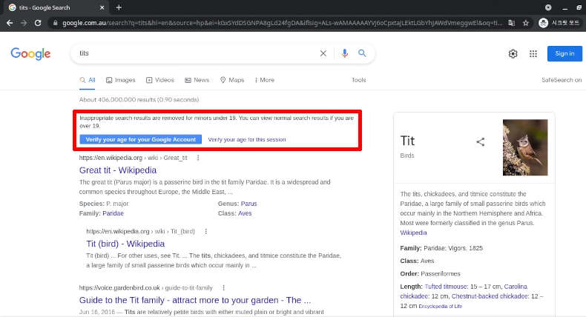The width and height of the screenshot is (586, 317).
Task: Open the three-dot menu beside Great_tit URL
Action: [x=198, y=158]
